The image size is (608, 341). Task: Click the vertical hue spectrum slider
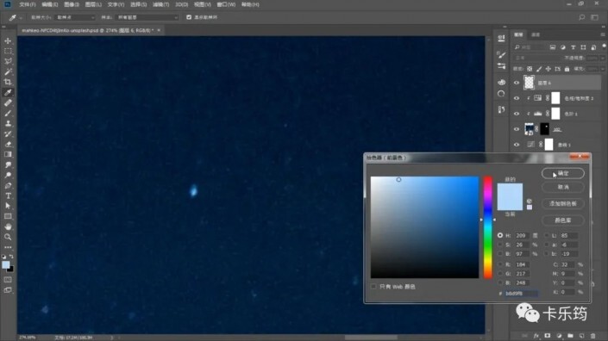coord(488,227)
